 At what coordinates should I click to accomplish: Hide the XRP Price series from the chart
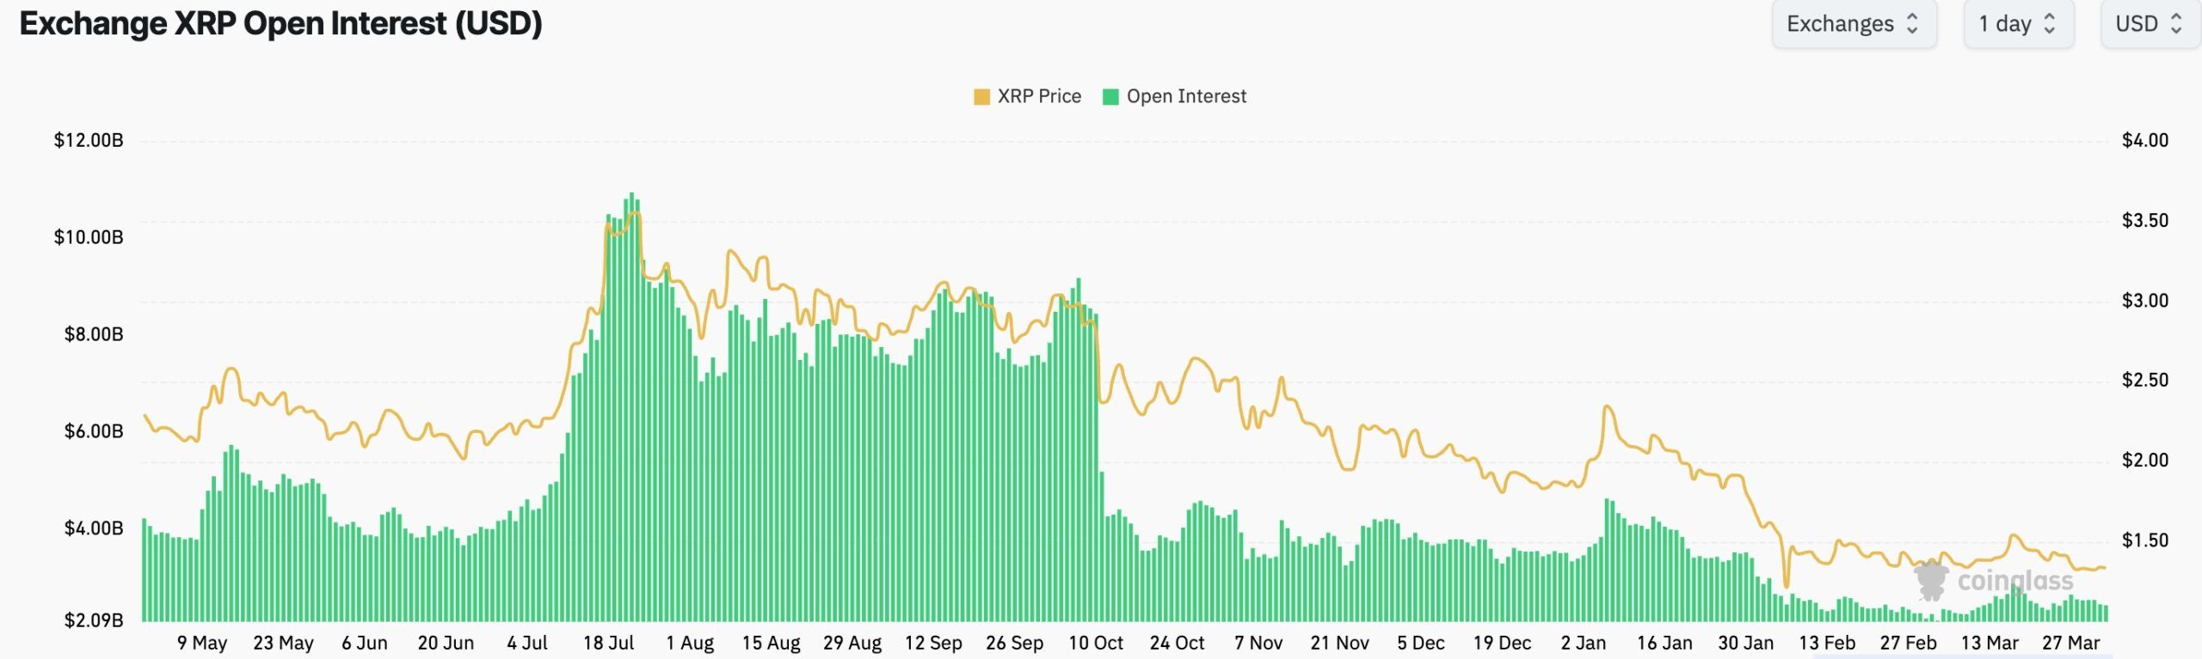pyautogui.click(x=1030, y=96)
